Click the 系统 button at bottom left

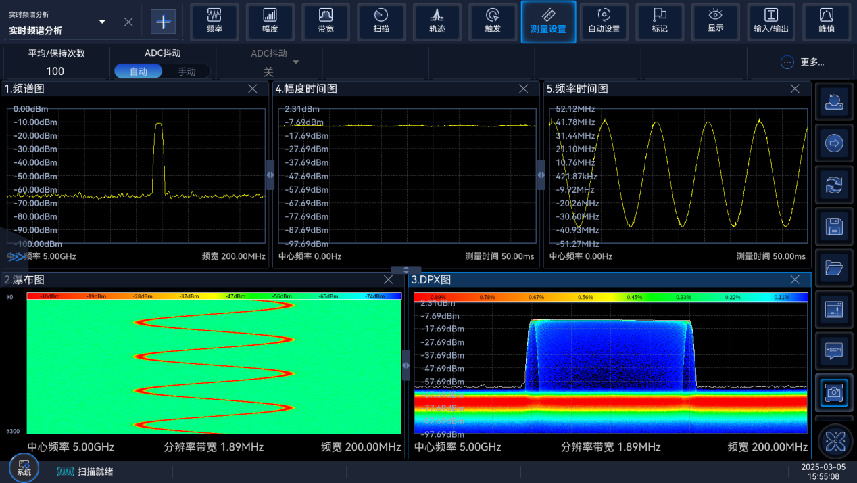pyautogui.click(x=24, y=468)
